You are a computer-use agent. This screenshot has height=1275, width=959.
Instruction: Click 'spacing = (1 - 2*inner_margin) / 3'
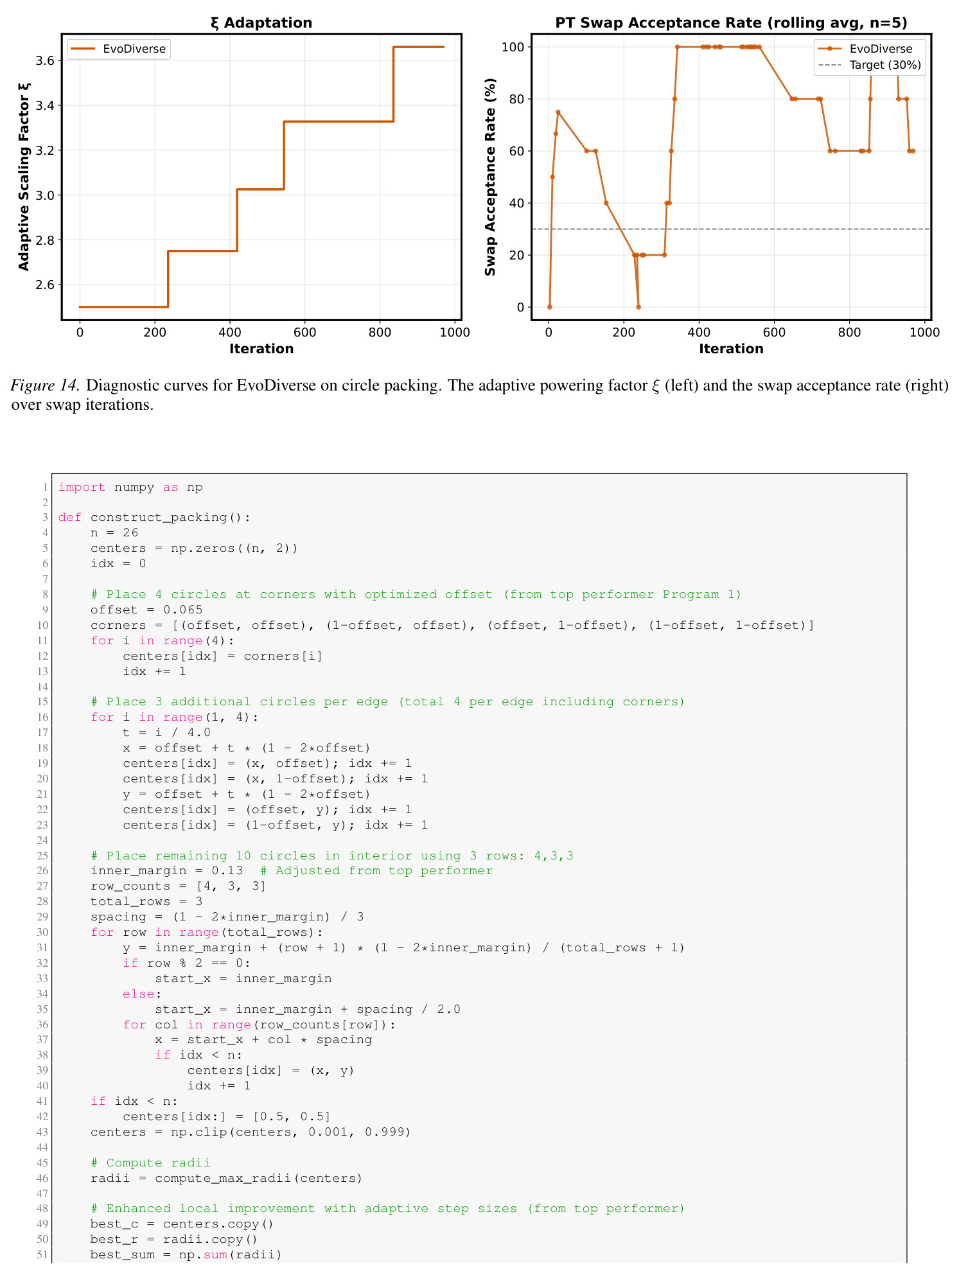[x=227, y=917]
